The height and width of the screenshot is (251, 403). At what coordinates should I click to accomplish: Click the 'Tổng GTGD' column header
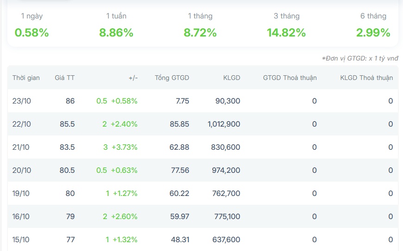172,78
